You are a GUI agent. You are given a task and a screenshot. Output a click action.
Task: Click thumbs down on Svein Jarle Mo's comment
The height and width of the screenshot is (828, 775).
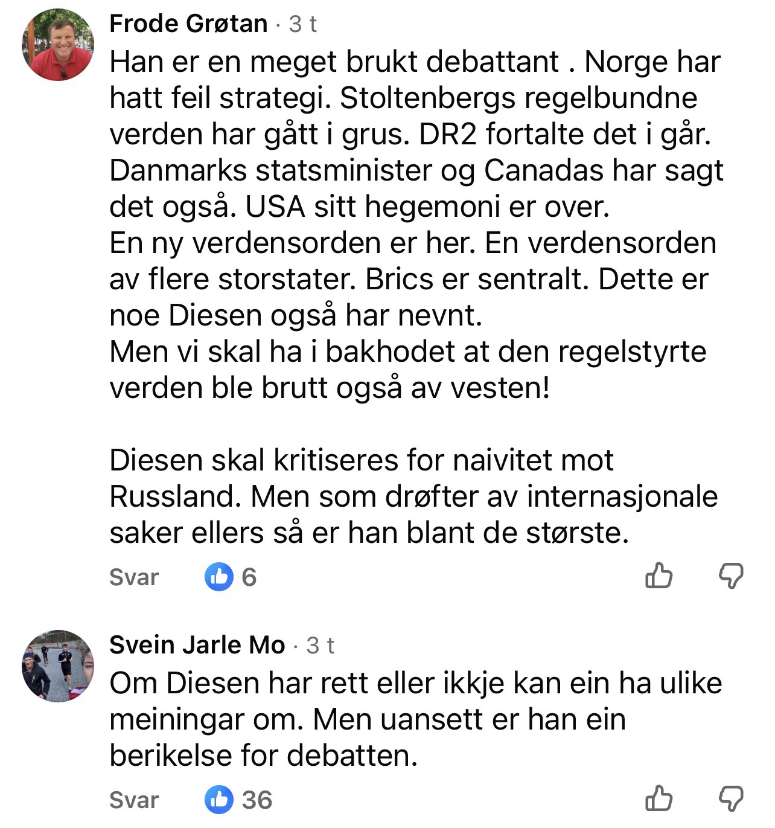(730, 798)
